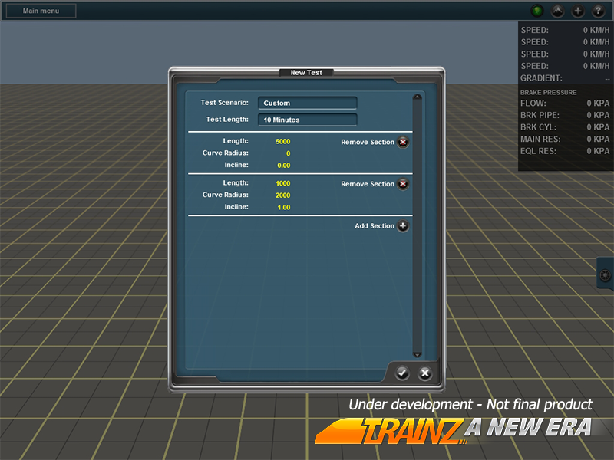This screenshot has height=460, width=614.
Task: Edit the Incline value of the second section
Action: (282, 206)
